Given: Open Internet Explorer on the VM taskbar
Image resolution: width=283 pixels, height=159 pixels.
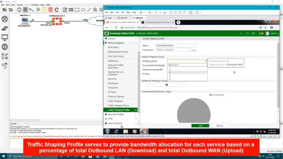Looking at the screenshot, I should click(116, 132).
